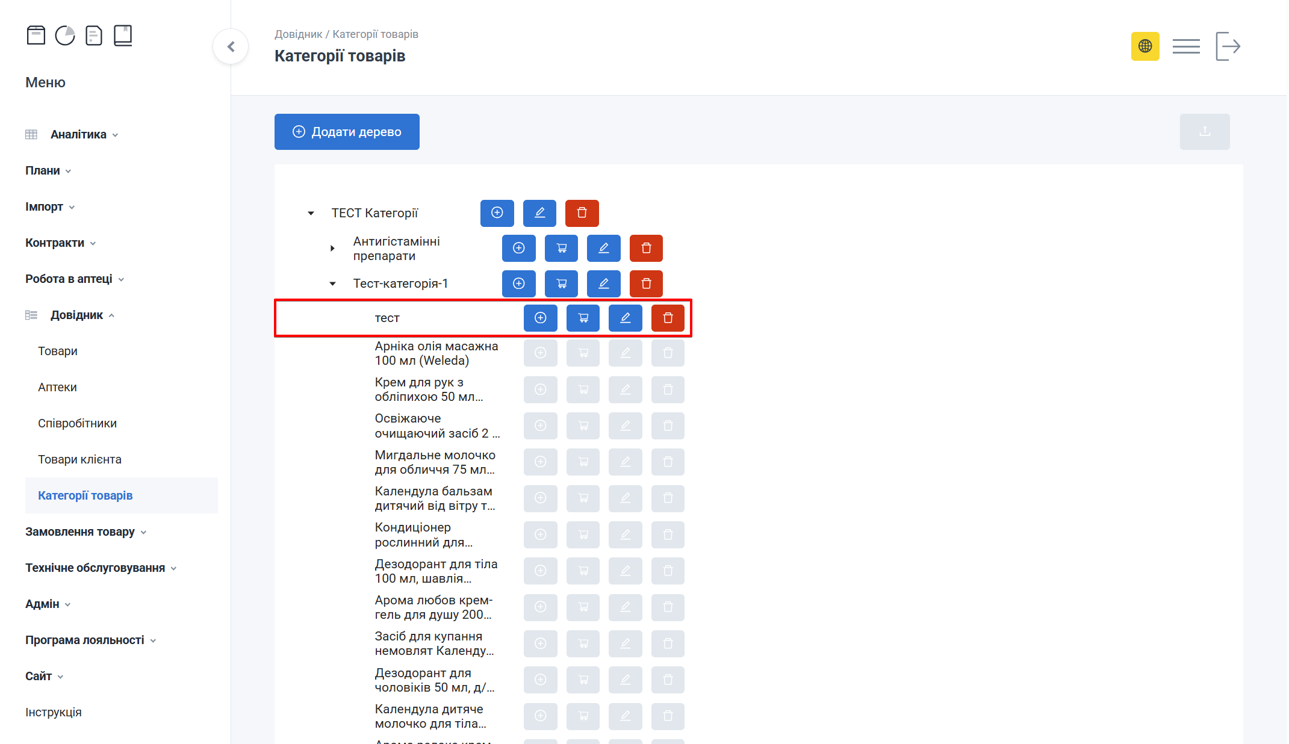Collapse the Тест-категорія-1 node
Image resolution: width=1289 pixels, height=744 pixels.
(x=332, y=284)
